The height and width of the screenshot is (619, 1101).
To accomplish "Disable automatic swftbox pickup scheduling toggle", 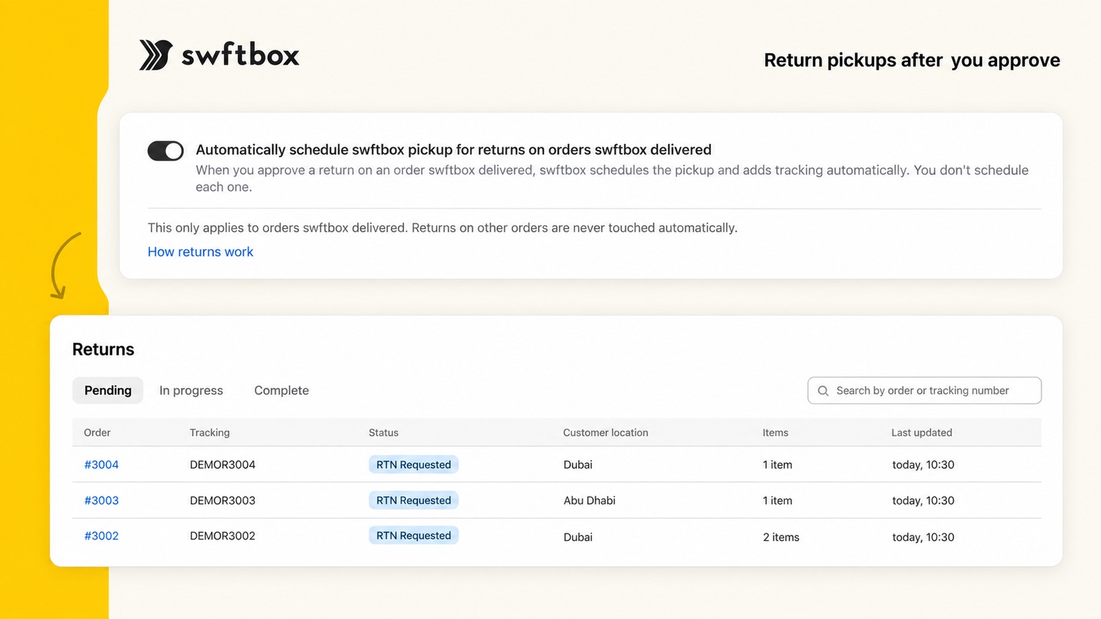I will coord(166,151).
